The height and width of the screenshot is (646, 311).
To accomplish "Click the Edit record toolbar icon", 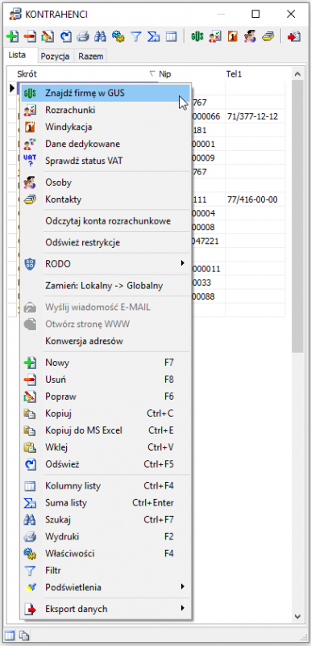I will pyautogui.click(x=48, y=36).
